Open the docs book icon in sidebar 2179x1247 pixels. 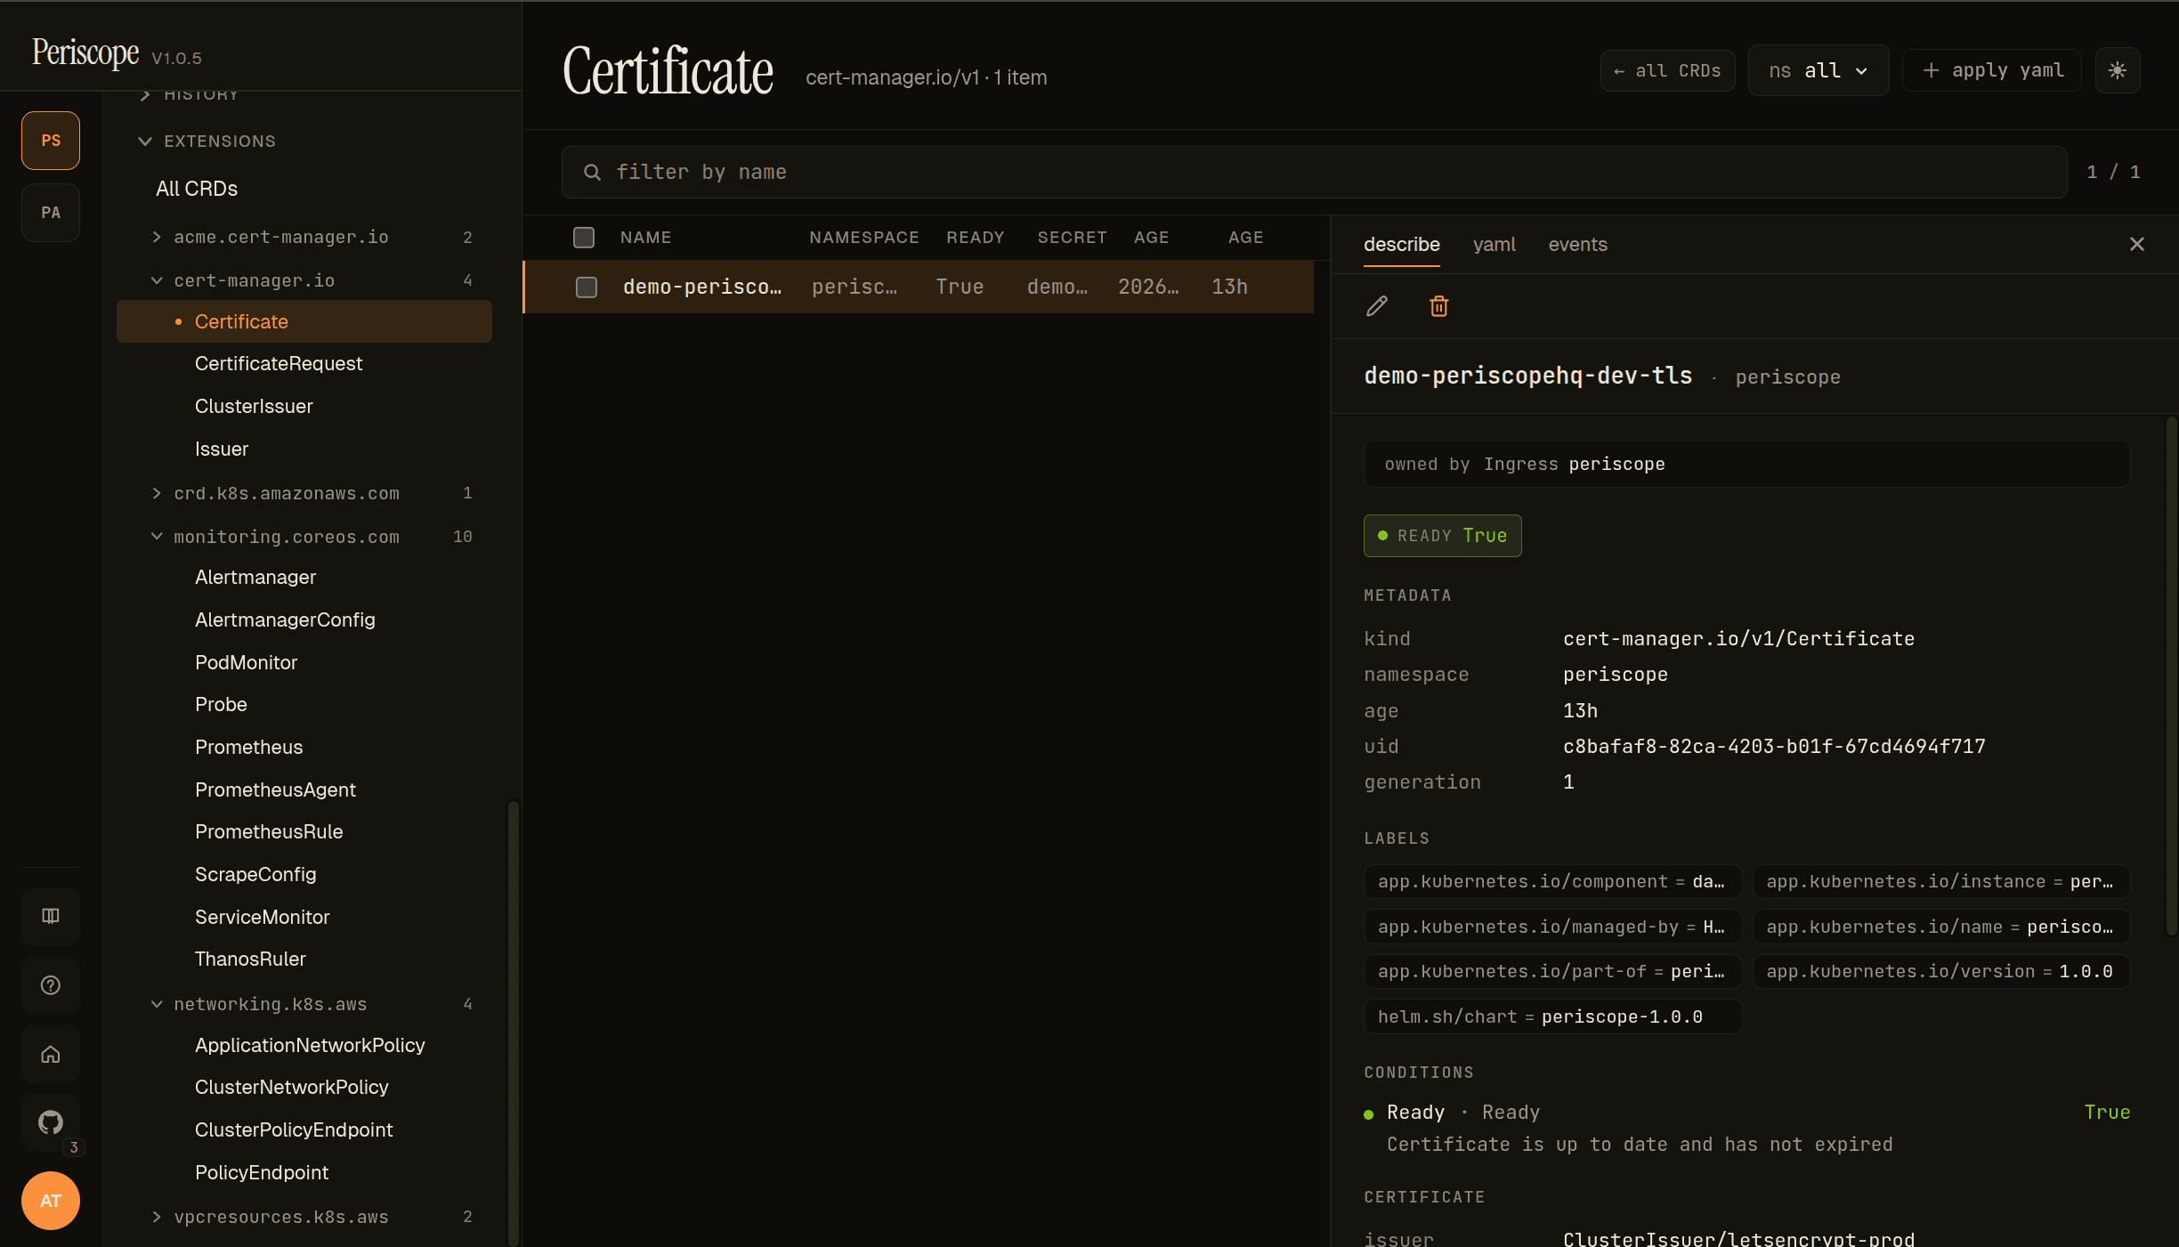51,916
